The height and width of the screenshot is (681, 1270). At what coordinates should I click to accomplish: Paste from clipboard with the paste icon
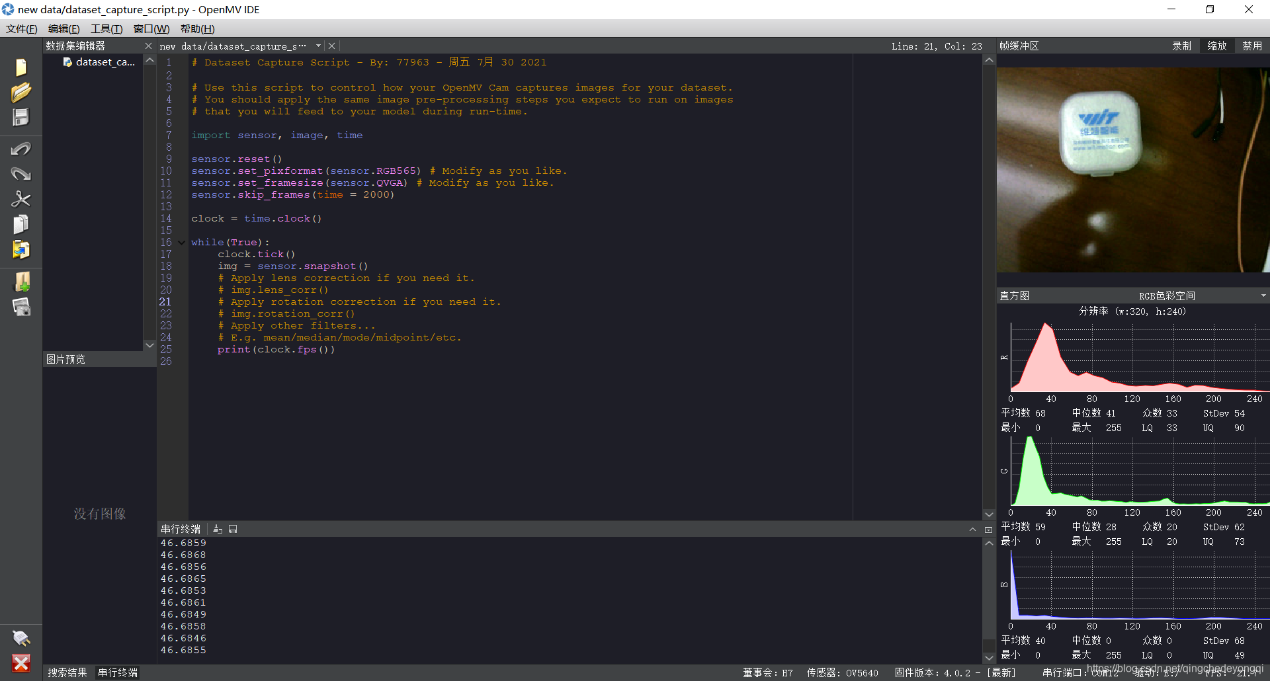21,250
